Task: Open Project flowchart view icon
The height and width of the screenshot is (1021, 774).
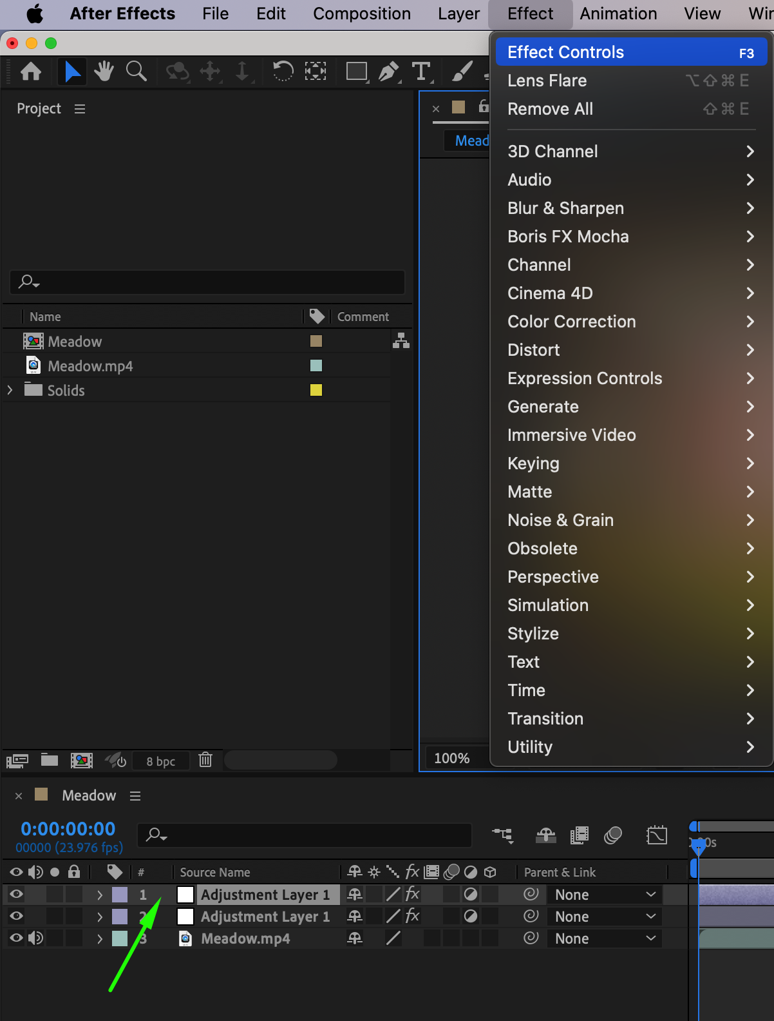Action: (x=401, y=340)
